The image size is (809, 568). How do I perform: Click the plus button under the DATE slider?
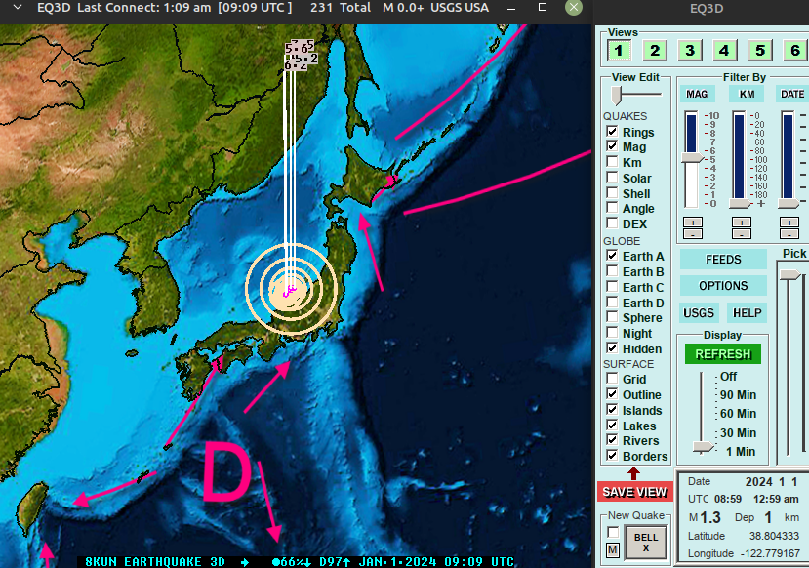coord(789,223)
